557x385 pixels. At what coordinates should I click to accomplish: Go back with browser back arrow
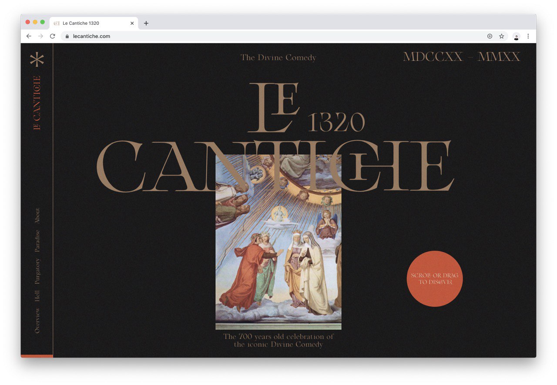[x=29, y=36]
